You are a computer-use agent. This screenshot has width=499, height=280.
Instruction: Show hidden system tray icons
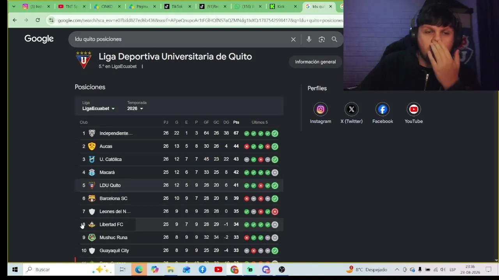tap(397, 269)
